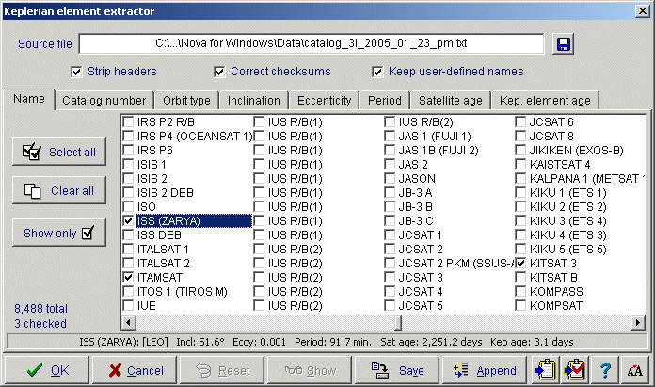Viewport: 655px width, 387px height.
Task: Switch to the Inclination tab
Action: (x=254, y=101)
